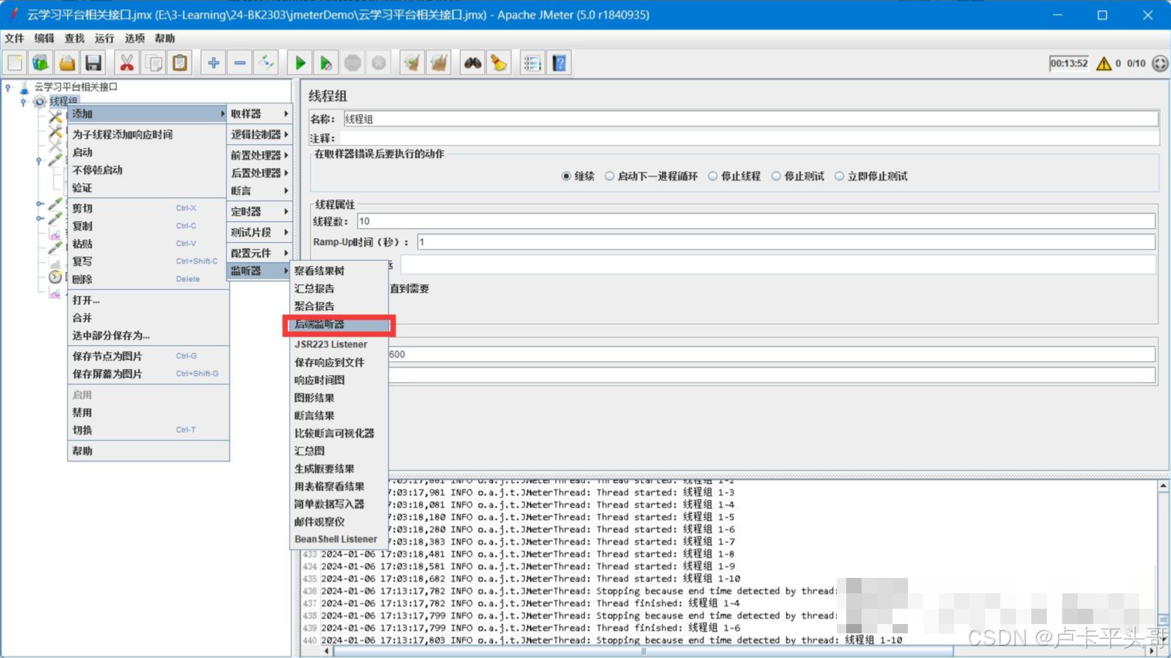This screenshot has height=658, width=1171.
Task: Click the 名称 input field
Action: tap(751, 119)
